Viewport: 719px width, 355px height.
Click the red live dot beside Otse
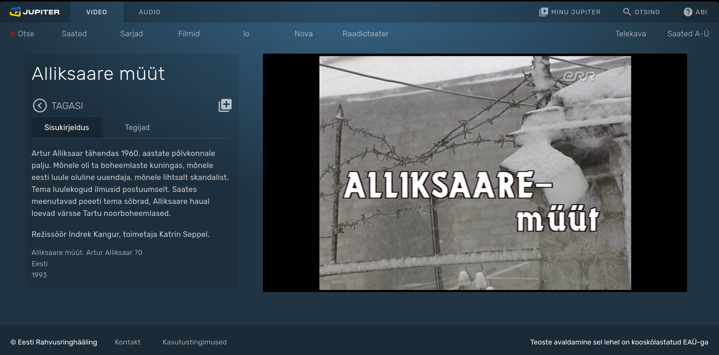tap(12, 34)
